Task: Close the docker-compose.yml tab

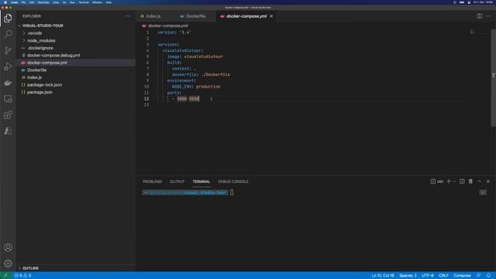Action: [271, 16]
